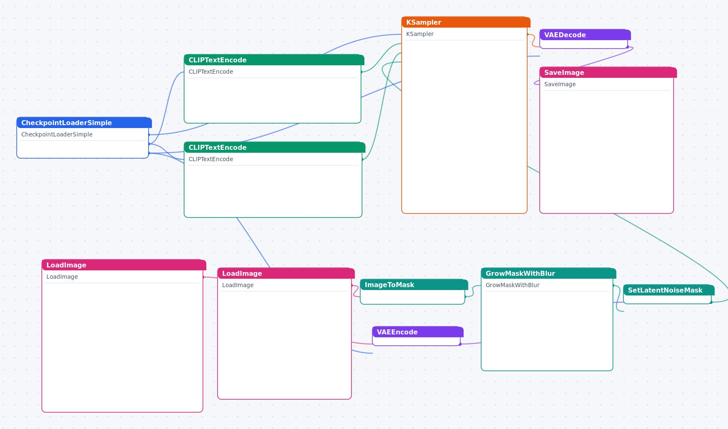Click 'CheckpointLoaderSimple' subtitle text in node body

(x=57, y=134)
